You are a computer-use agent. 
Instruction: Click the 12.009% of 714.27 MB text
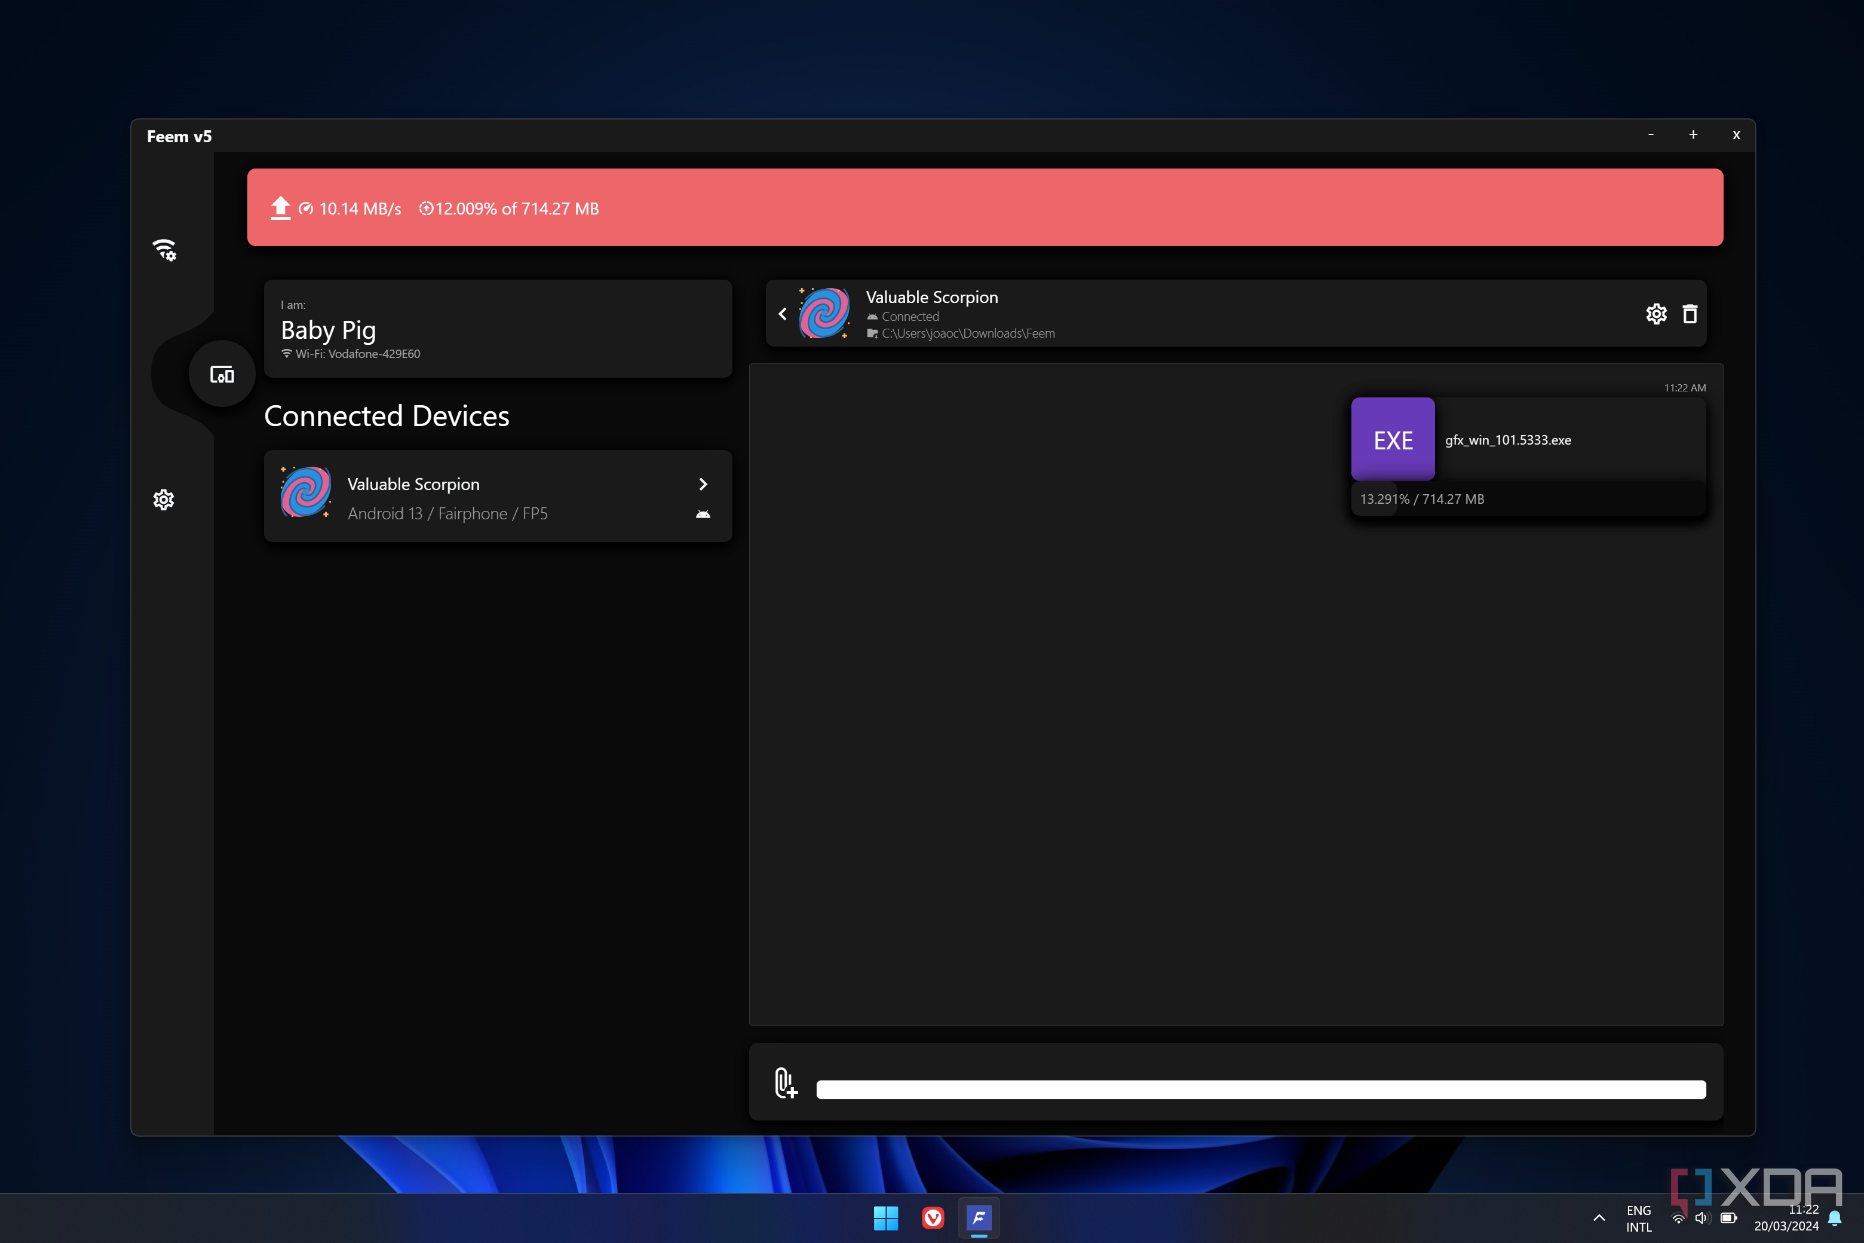517,209
